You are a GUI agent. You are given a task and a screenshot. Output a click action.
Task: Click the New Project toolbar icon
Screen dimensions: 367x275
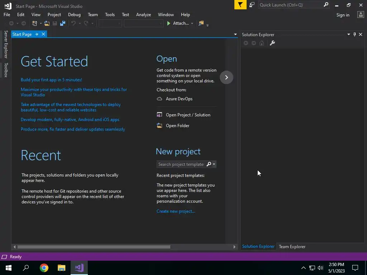pyautogui.click(x=35, y=23)
